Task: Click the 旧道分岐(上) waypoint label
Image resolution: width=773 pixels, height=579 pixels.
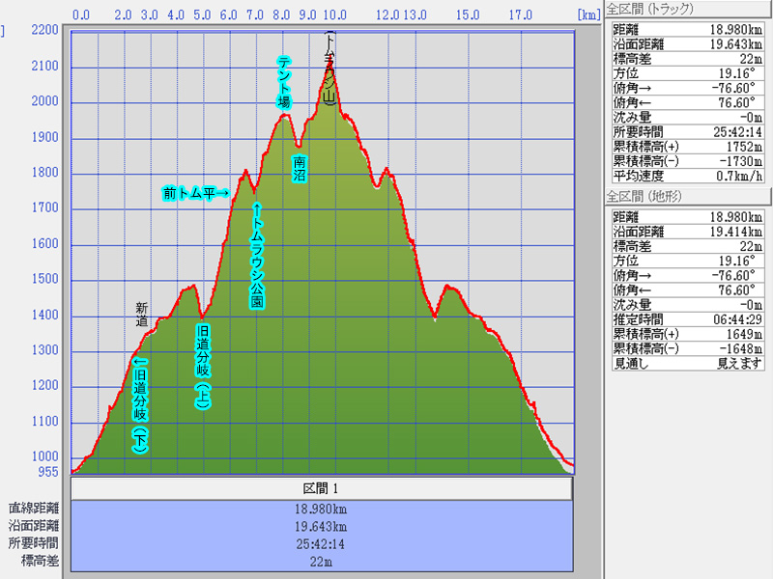Action: (203, 369)
